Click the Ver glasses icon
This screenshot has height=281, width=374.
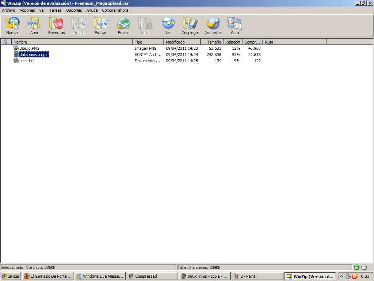coord(168,23)
